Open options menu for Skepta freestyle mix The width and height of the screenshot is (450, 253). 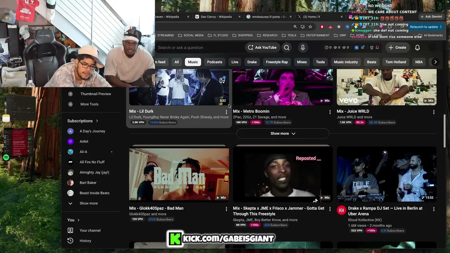330,209
